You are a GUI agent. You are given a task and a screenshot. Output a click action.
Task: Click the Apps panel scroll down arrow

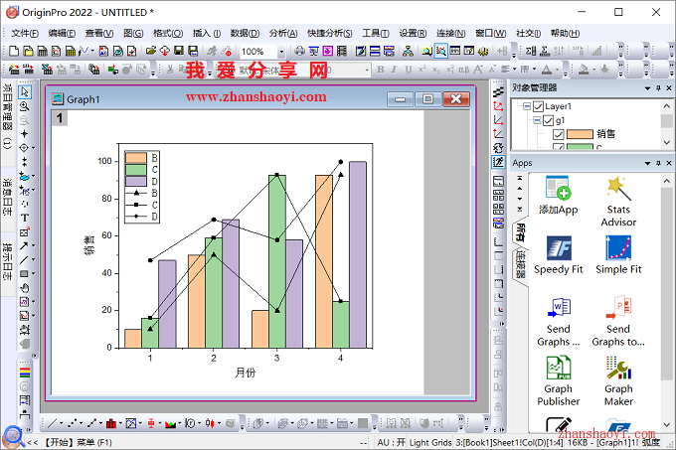click(667, 424)
